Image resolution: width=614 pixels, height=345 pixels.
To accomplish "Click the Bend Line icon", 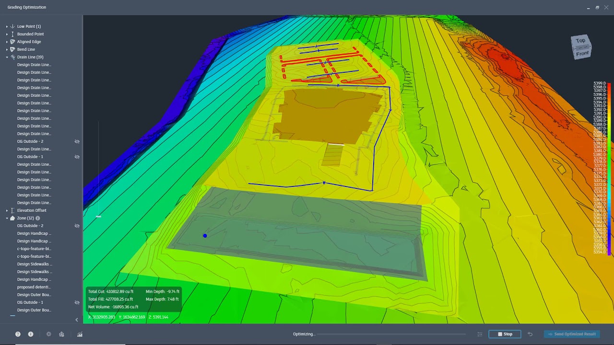I will (12, 49).
